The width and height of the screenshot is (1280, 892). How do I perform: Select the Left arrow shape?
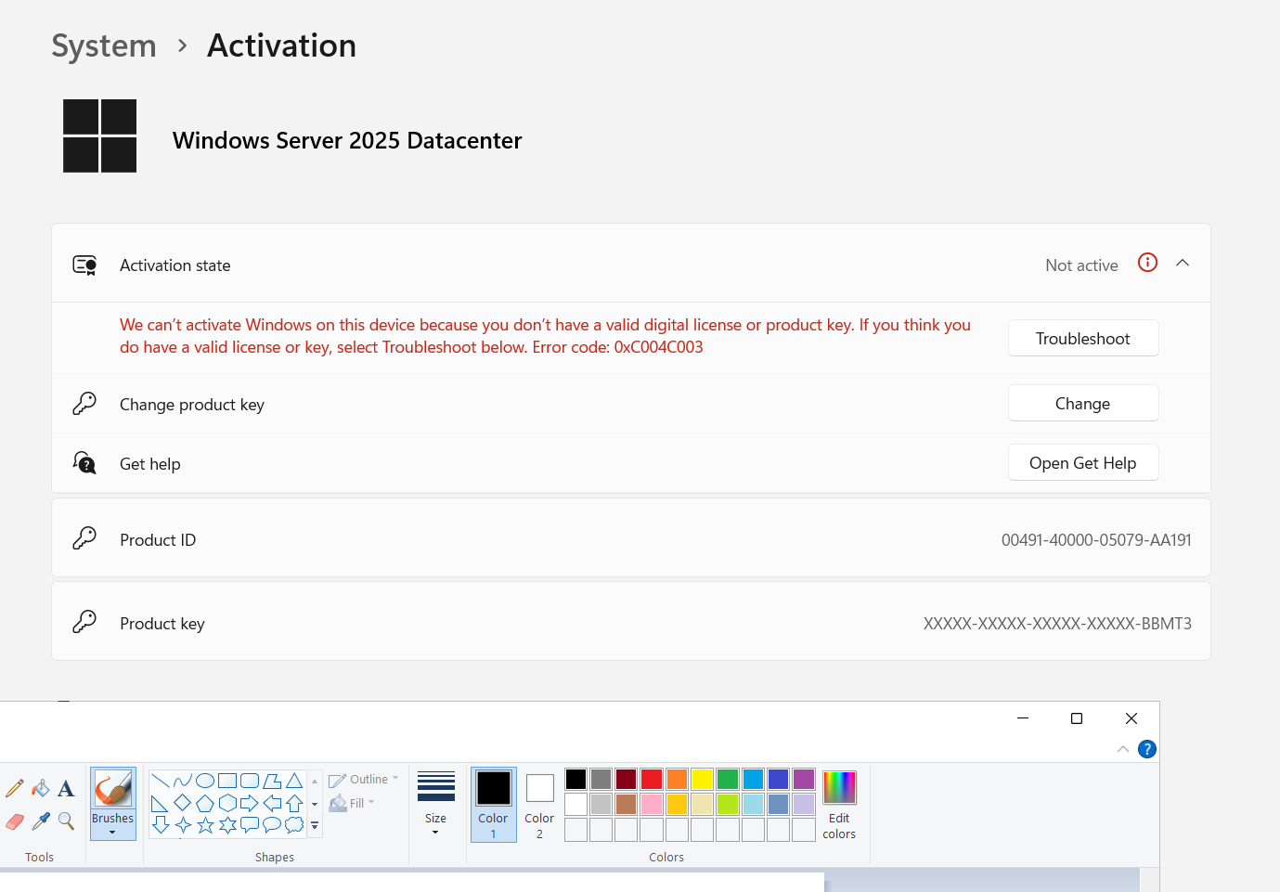[272, 803]
